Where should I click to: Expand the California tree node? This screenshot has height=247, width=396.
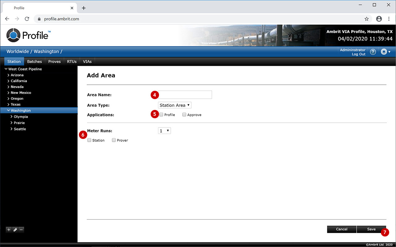pos(8,81)
